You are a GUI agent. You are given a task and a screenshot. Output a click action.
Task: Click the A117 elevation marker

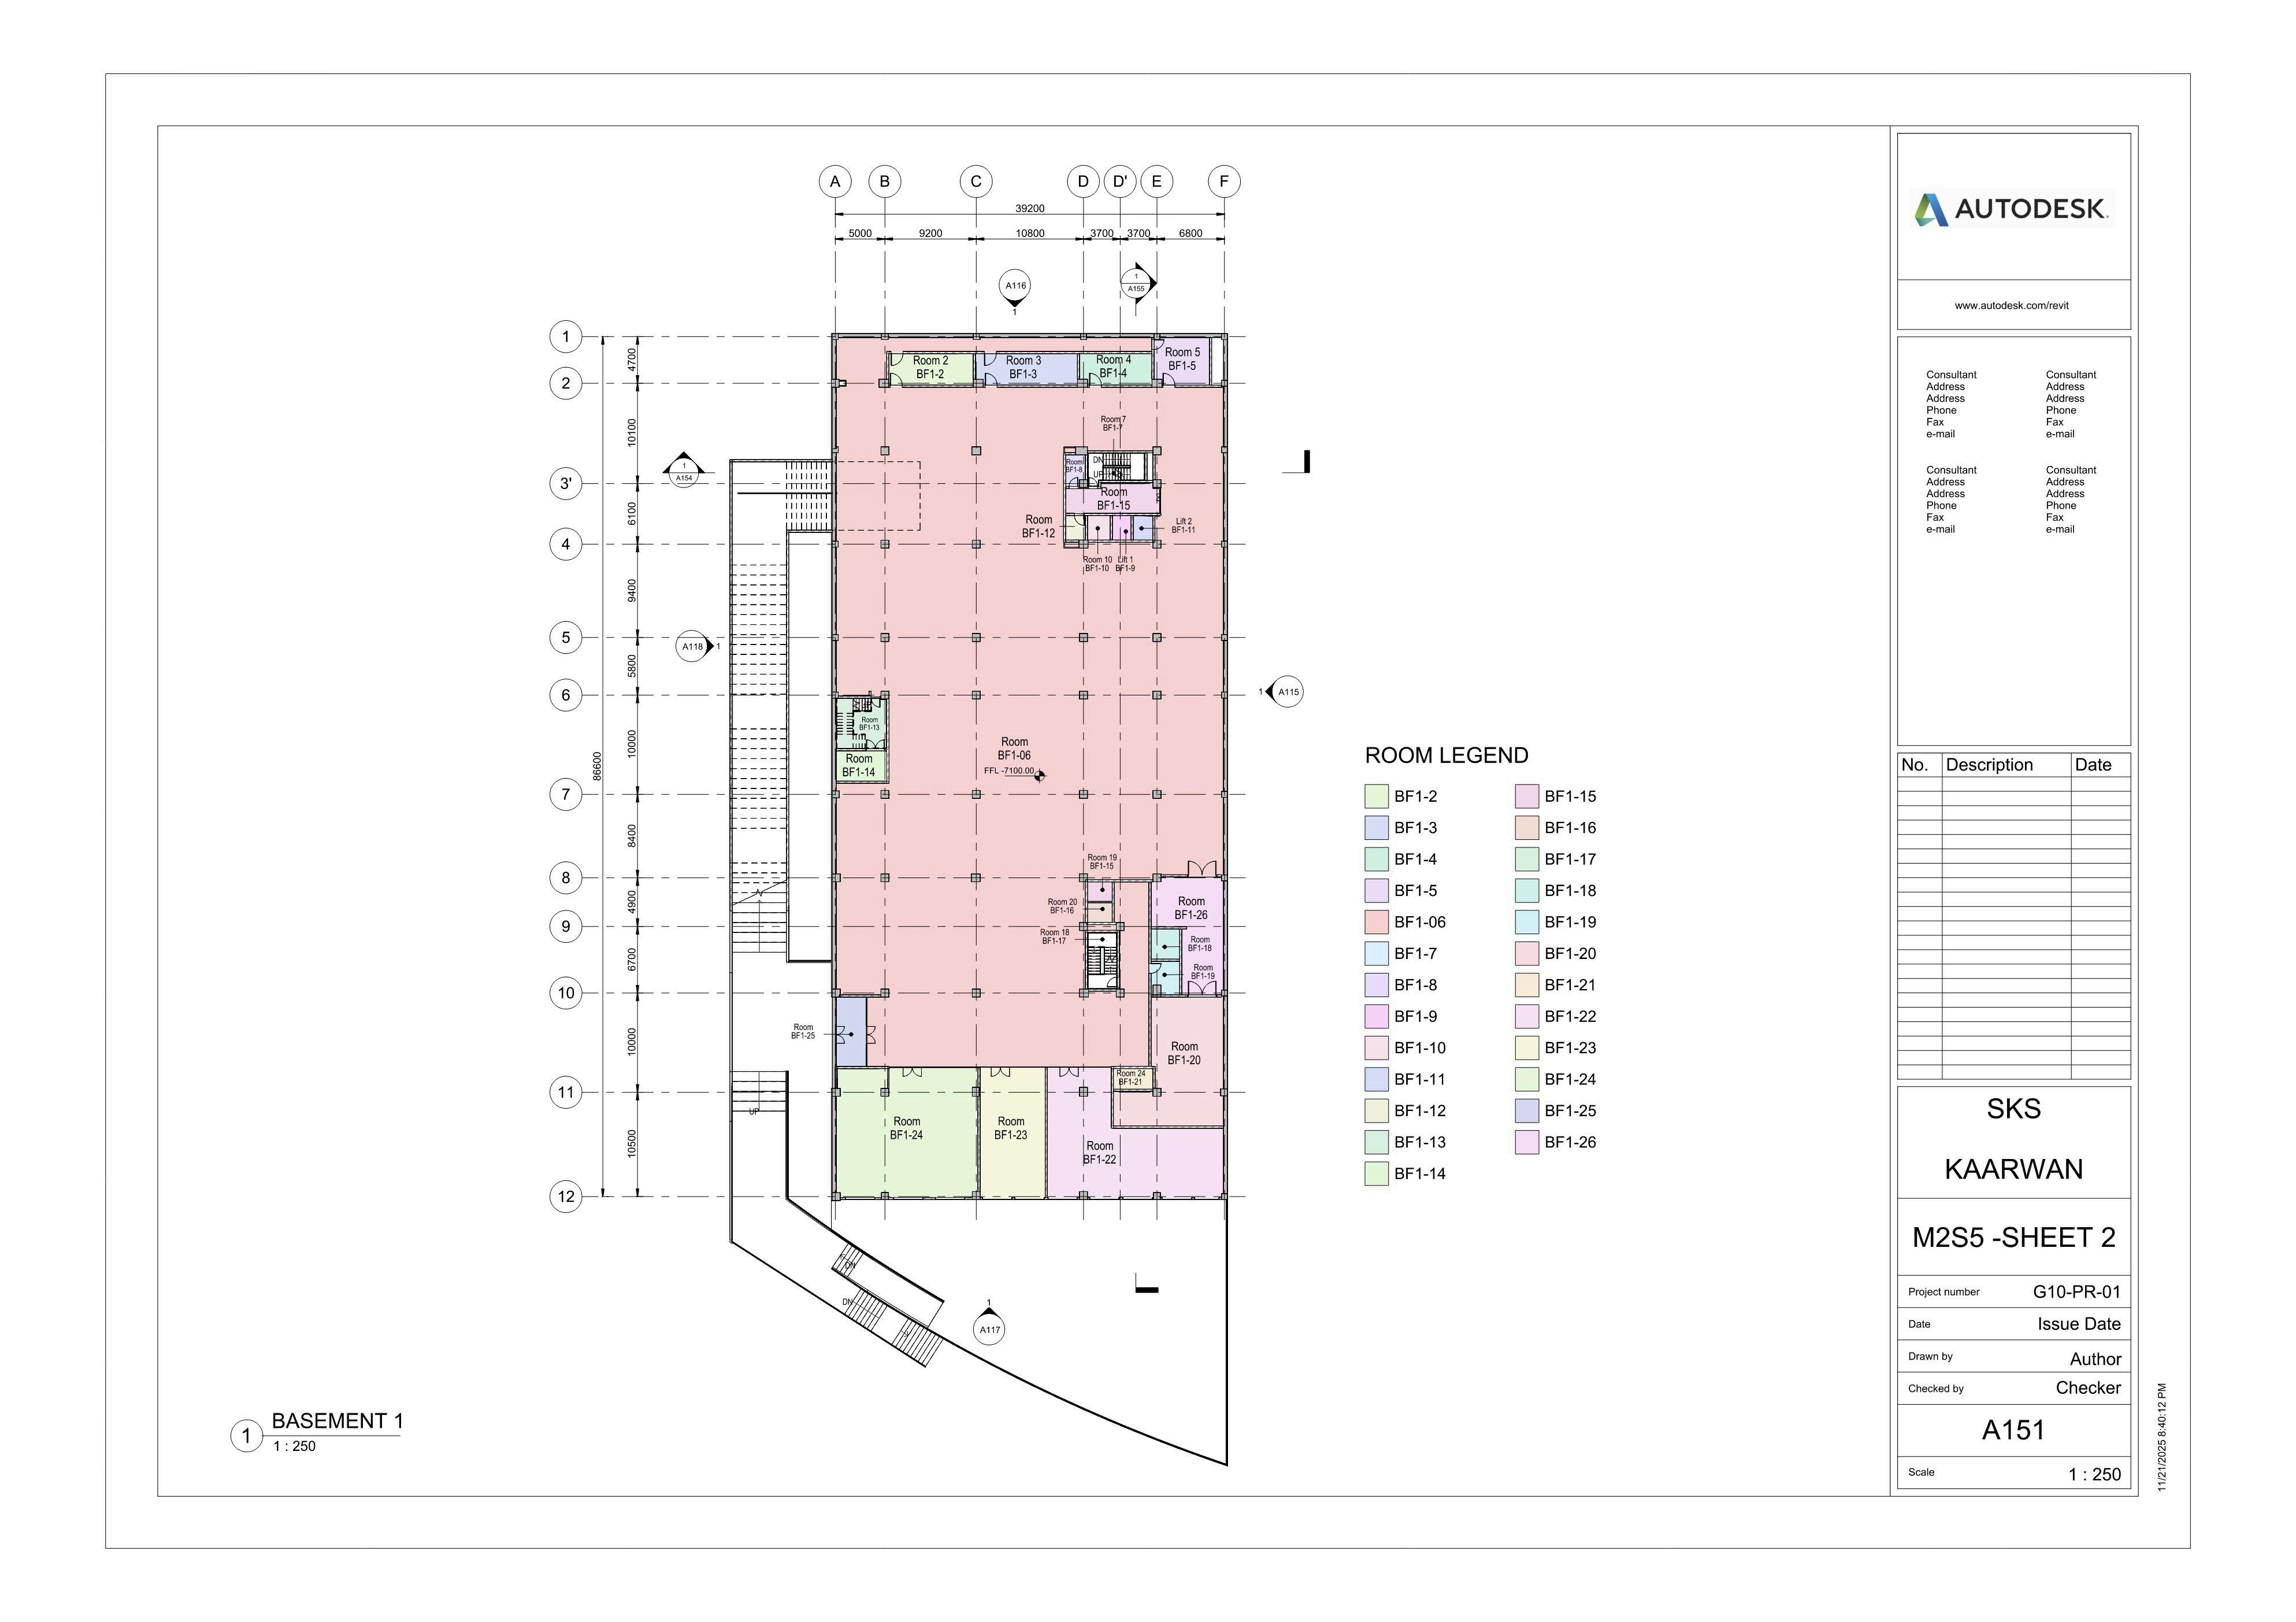click(x=989, y=1329)
